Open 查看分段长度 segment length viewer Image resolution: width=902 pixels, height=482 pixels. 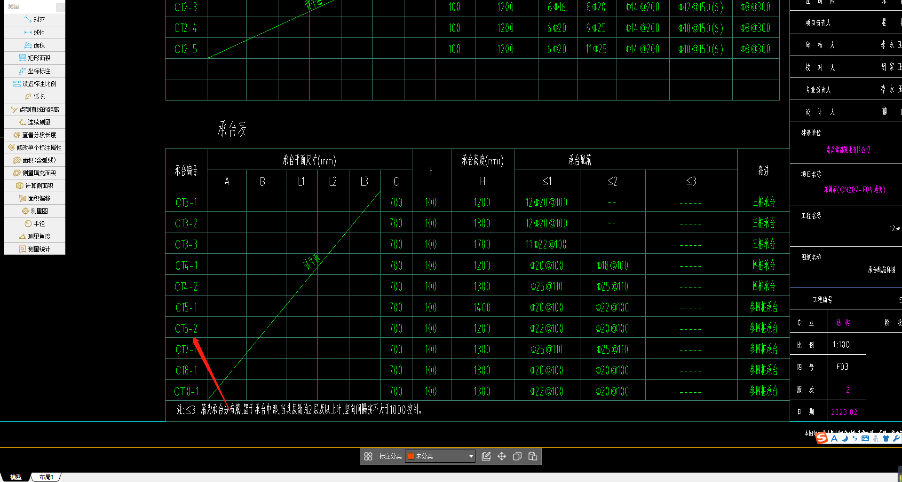35,135
